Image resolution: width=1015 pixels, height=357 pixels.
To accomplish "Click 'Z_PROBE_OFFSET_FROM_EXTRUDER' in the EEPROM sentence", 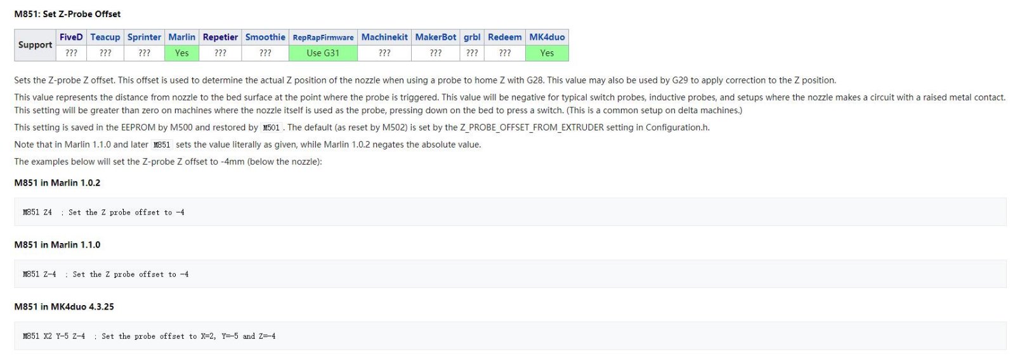I will coord(532,127).
